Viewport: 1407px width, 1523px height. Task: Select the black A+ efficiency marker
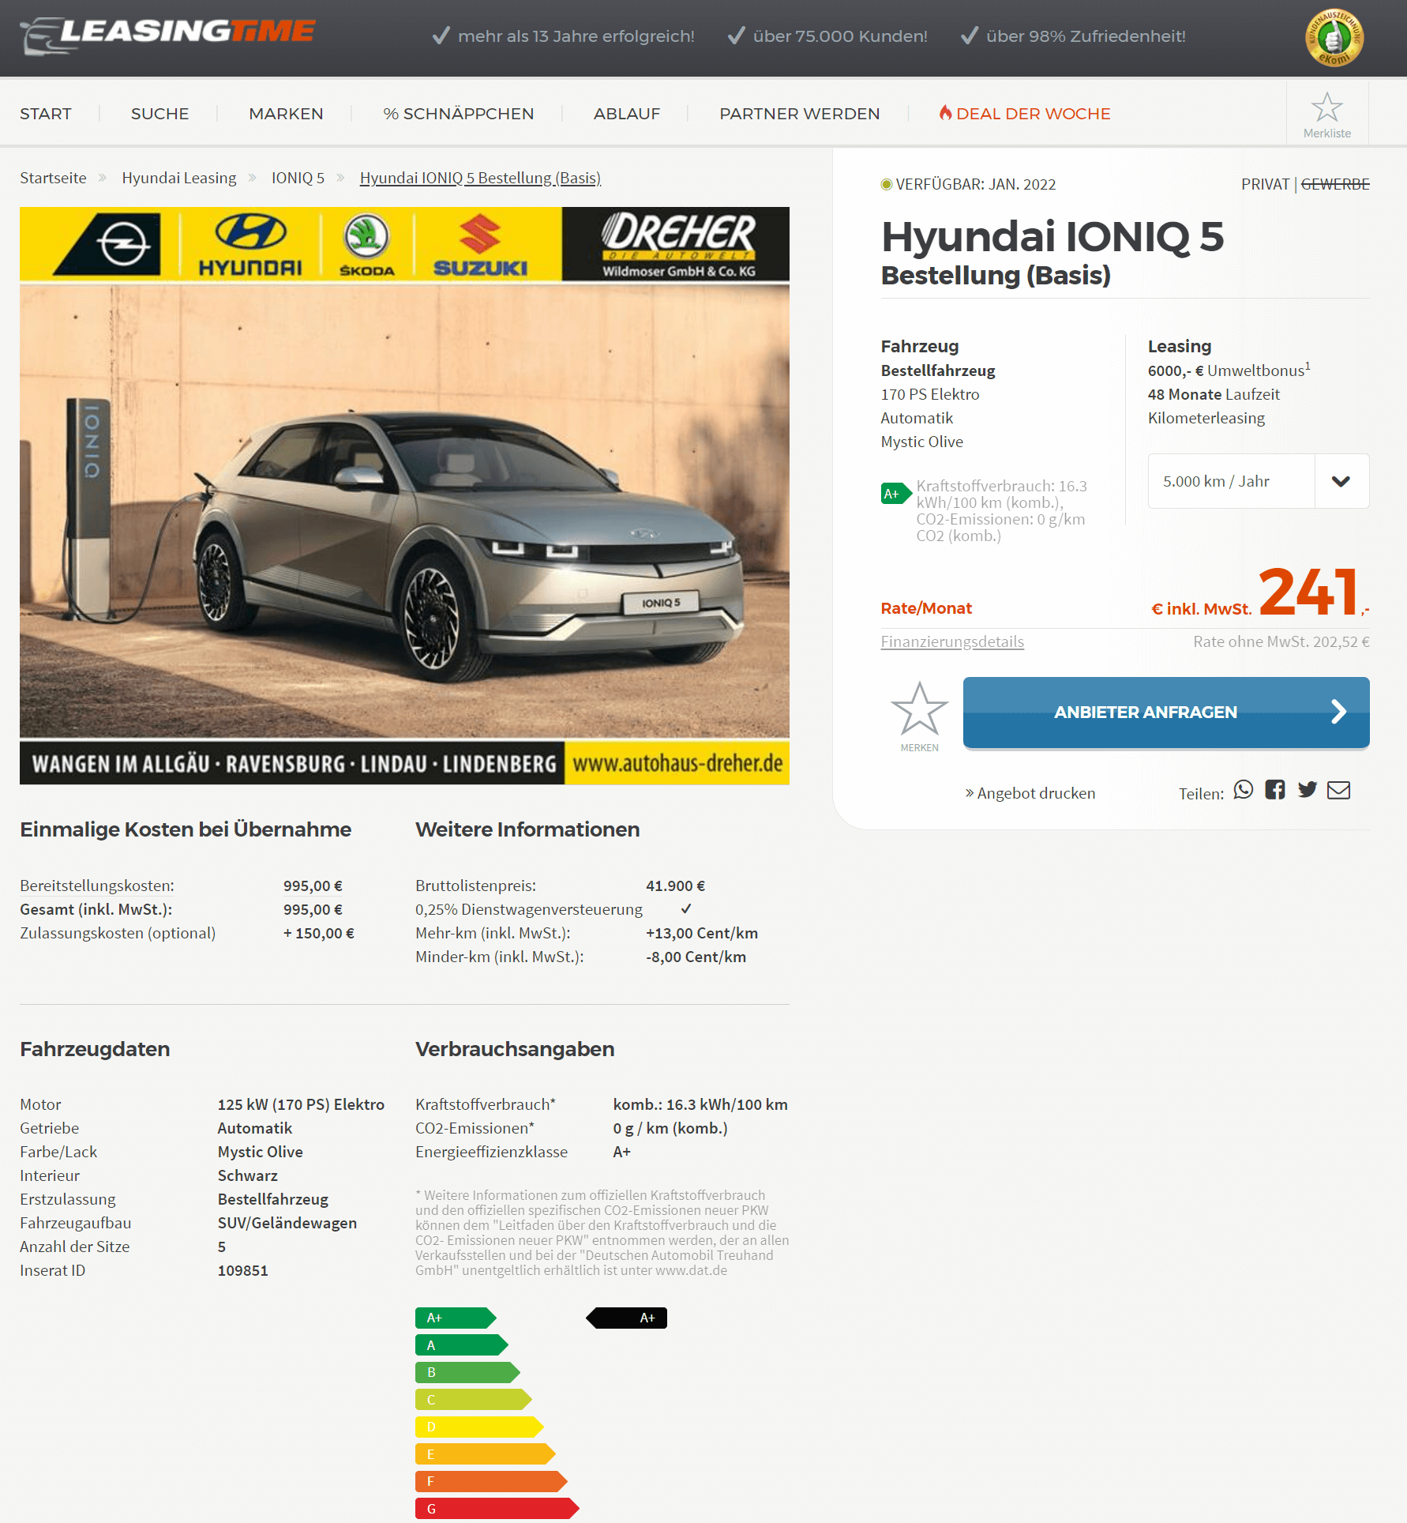click(627, 1318)
